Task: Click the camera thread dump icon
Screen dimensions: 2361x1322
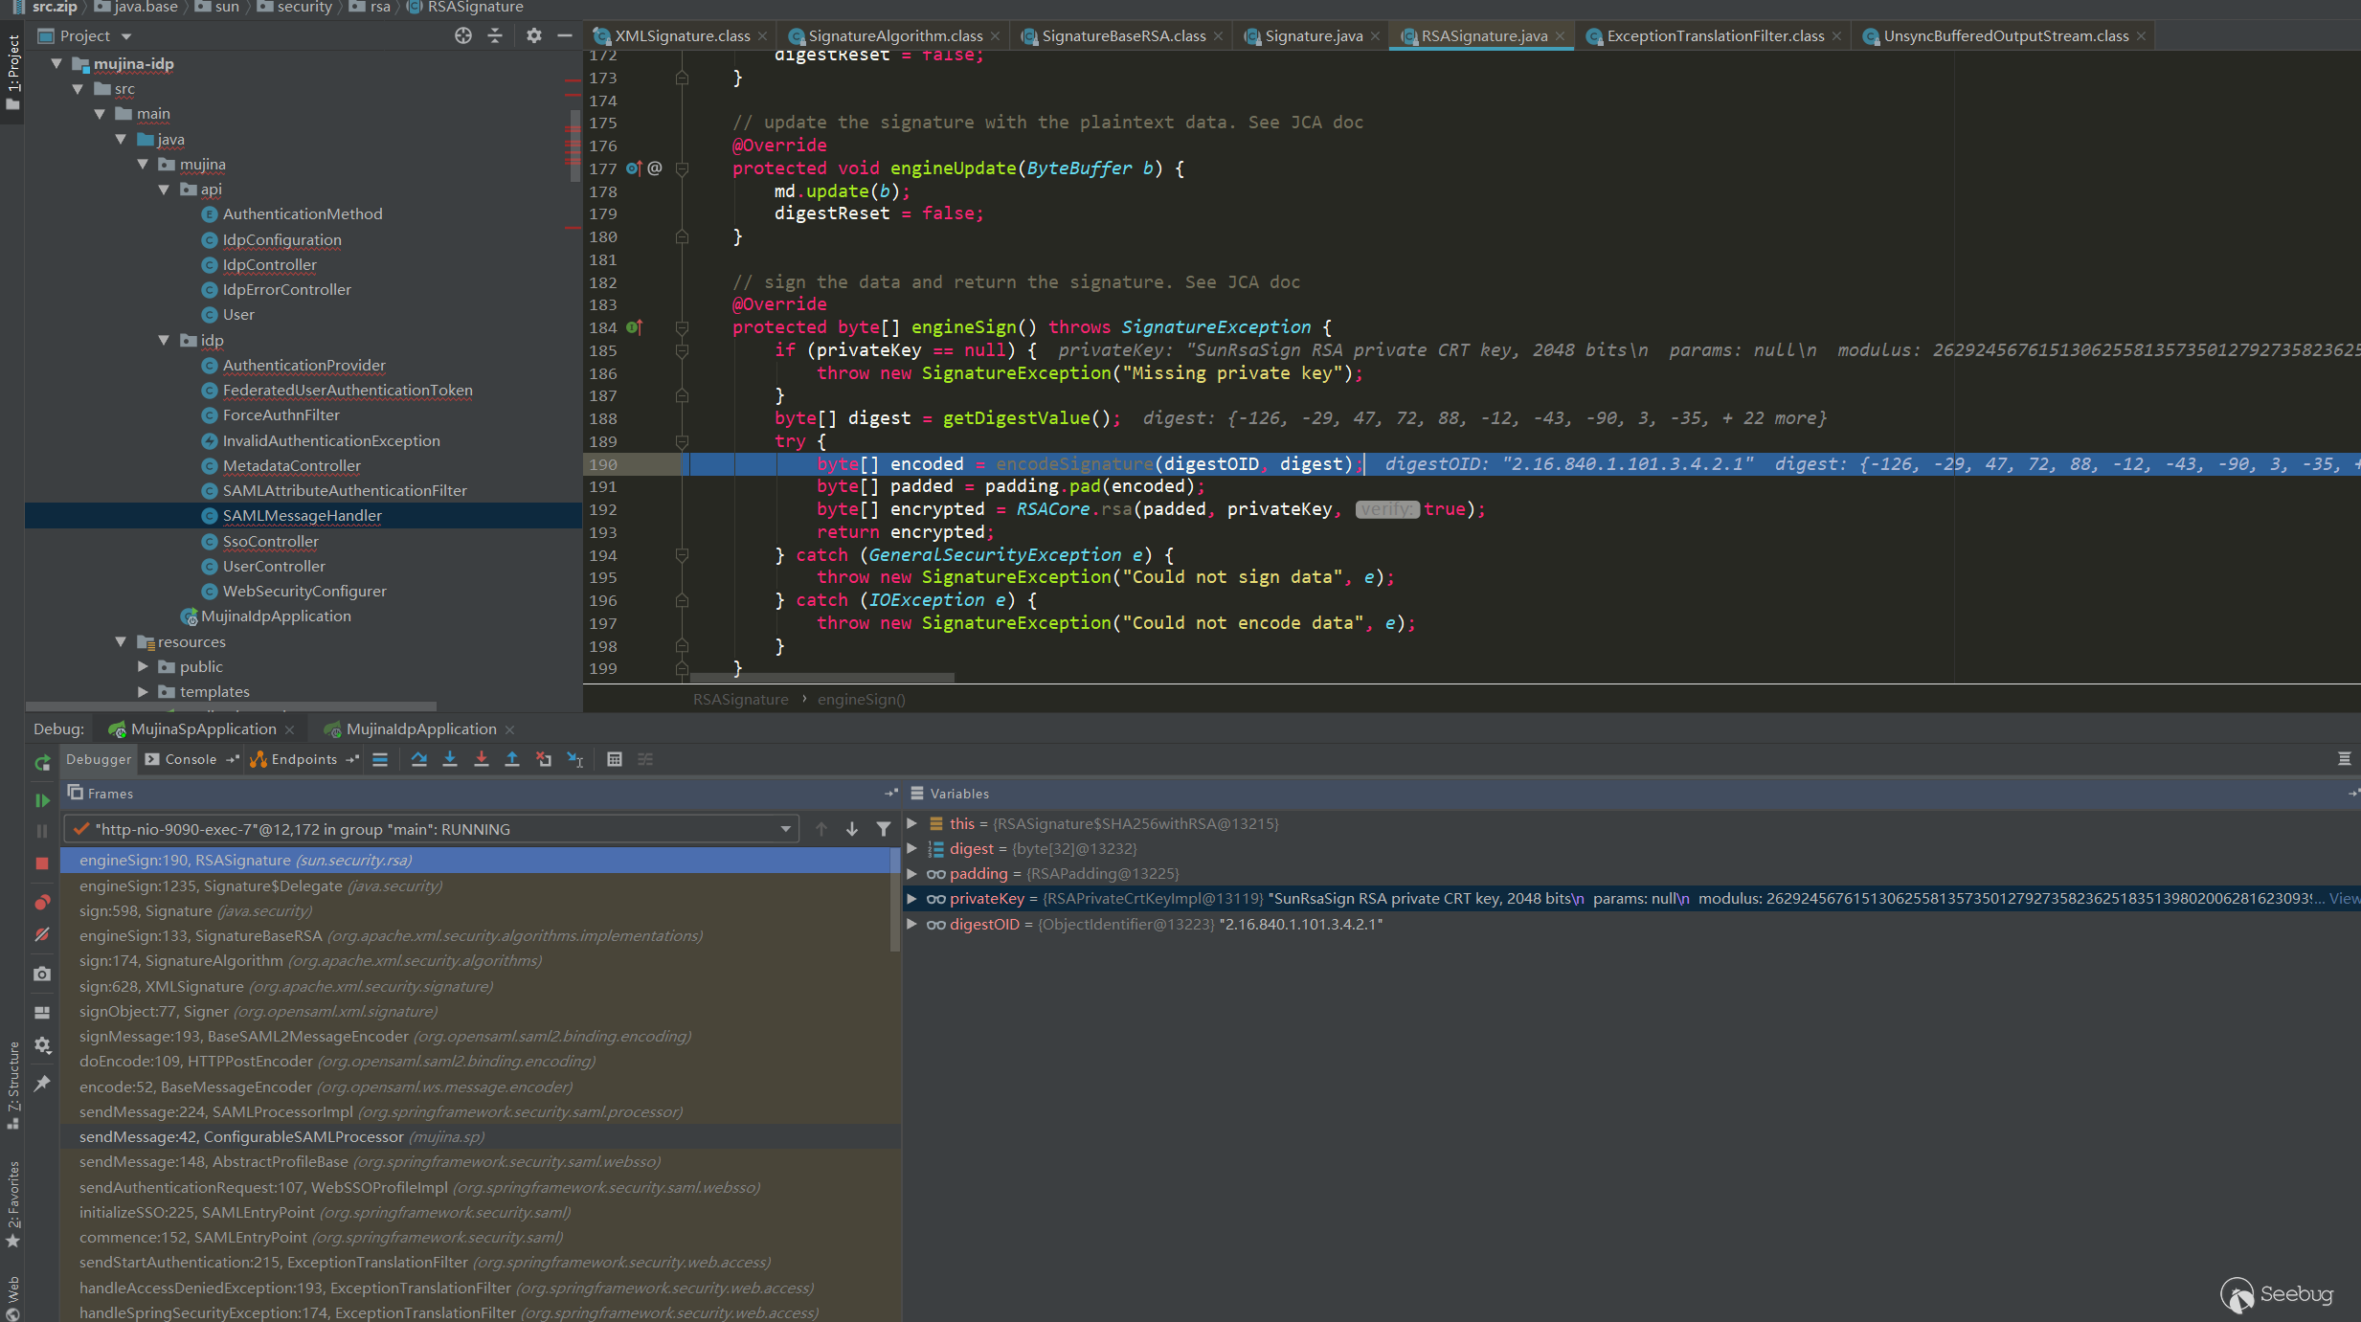Action: [42, 974]
